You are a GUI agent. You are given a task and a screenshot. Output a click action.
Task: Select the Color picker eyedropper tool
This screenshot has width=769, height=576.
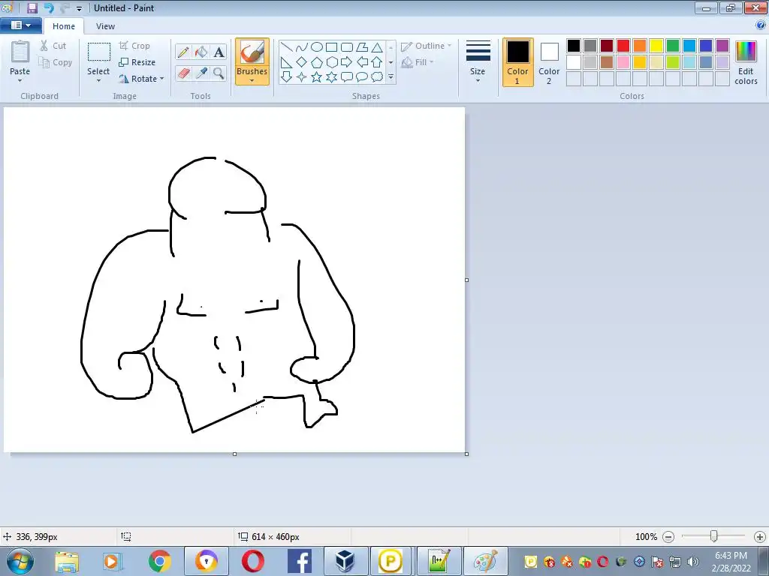[x=201, y=73]
